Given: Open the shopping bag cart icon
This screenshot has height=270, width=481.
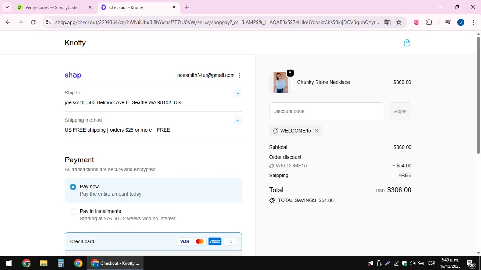Looking at the screenshot, I should pyautogui.click(x=407, y=43).
